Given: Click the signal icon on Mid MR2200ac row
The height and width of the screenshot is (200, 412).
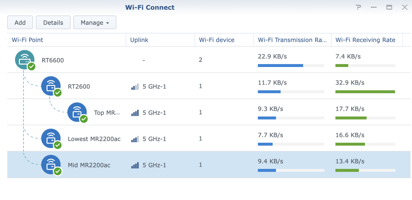Looking at the screenshot, I should (135, 165).
